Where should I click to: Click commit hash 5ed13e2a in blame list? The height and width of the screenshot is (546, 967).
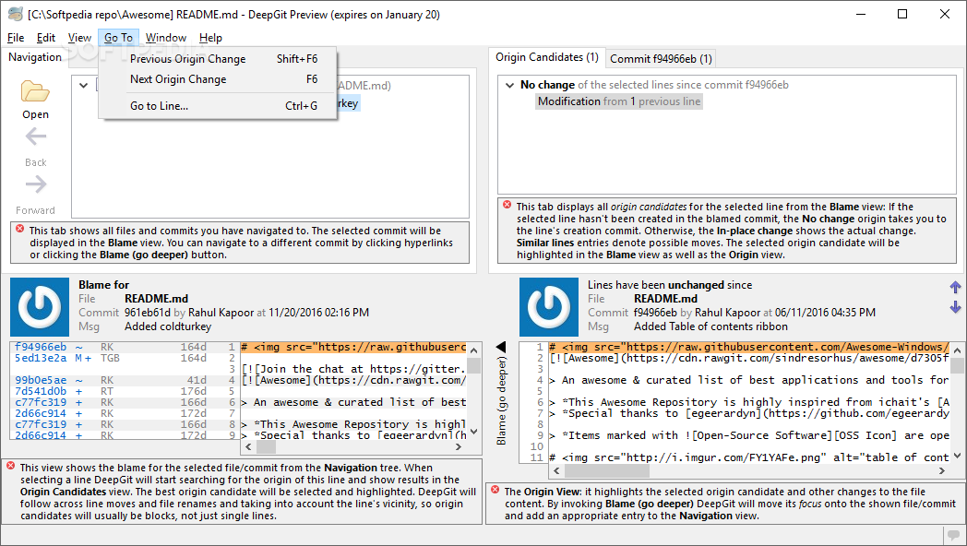pyautogui.click(x=40, y=358)
